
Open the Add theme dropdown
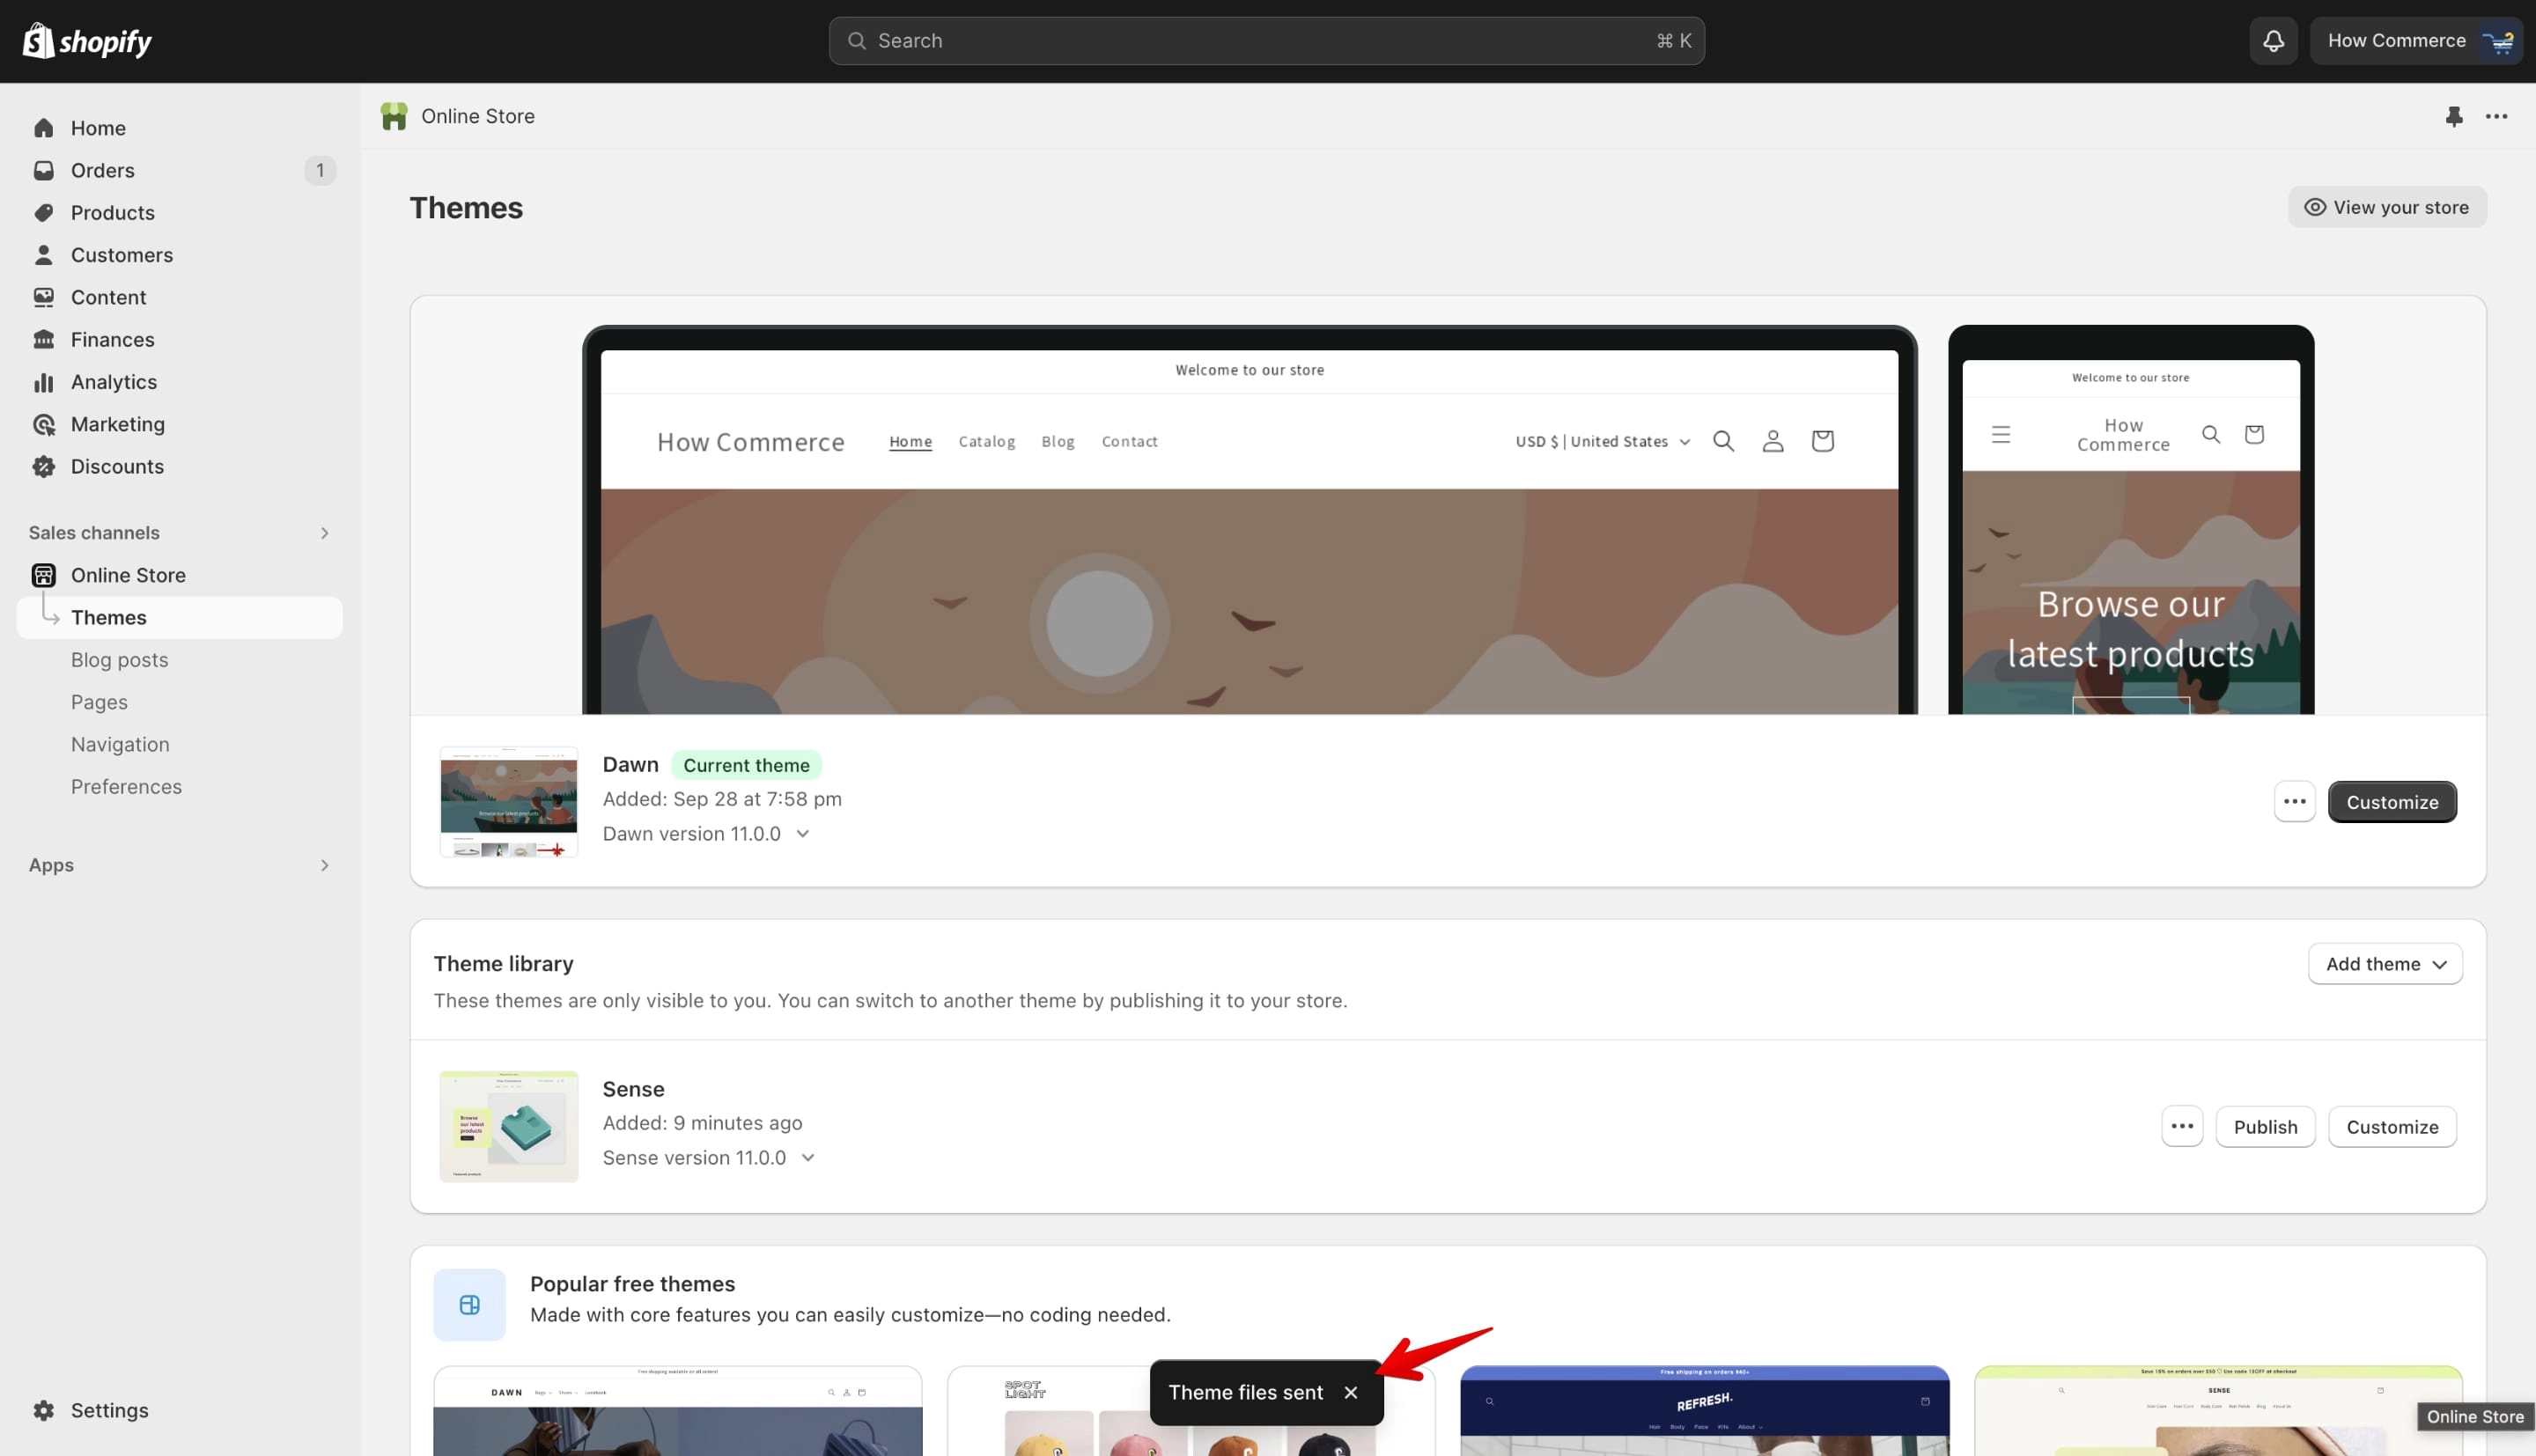[2385, 964]
